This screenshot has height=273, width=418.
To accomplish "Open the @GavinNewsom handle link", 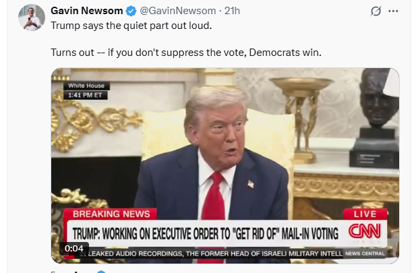I will (178, 11).
